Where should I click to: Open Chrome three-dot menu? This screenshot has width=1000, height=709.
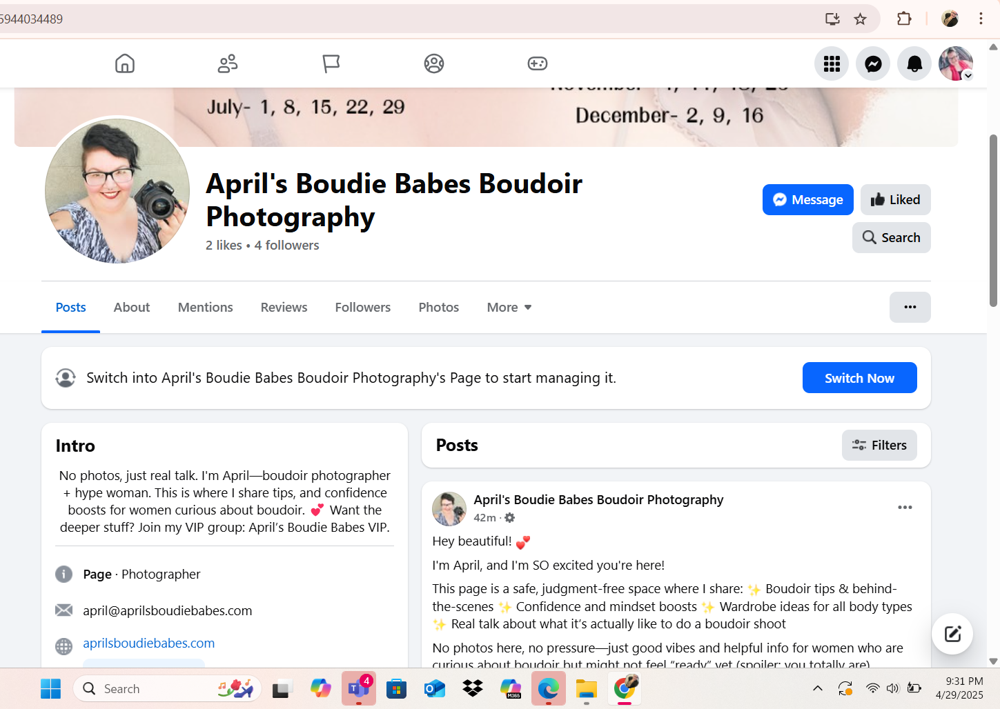pyautogui.click(x=981, y=19)
